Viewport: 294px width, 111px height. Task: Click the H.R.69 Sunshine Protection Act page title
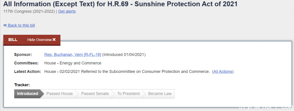120,4
